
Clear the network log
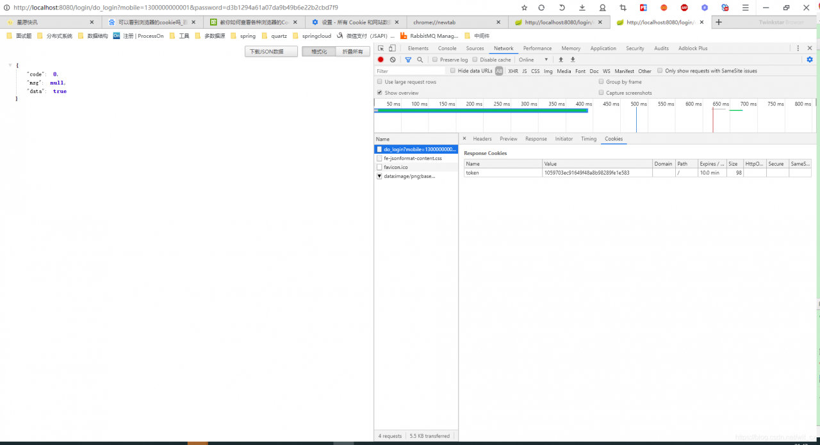pyautogui.click(x=393, y=60)
